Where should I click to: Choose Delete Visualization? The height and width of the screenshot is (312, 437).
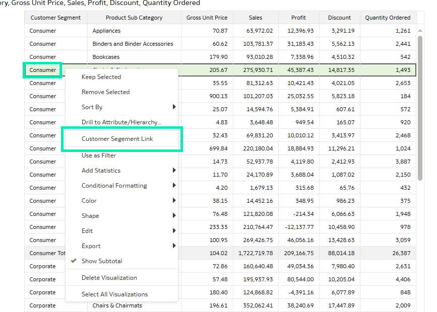coord(121,278)
